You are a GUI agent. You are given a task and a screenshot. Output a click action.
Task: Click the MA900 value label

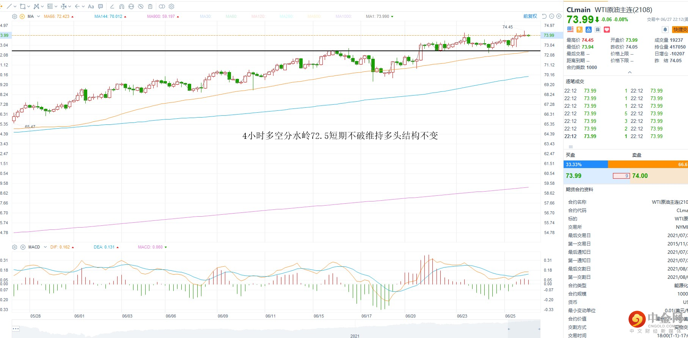pyautogui.click(x=161, y=16)
